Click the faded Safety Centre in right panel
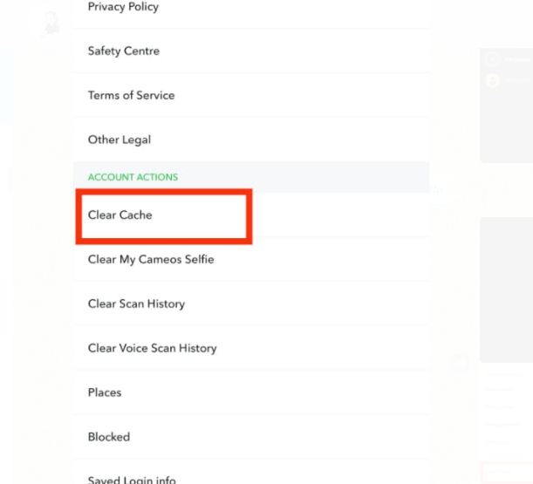This screenshot has width=533, height=484. 499,407
